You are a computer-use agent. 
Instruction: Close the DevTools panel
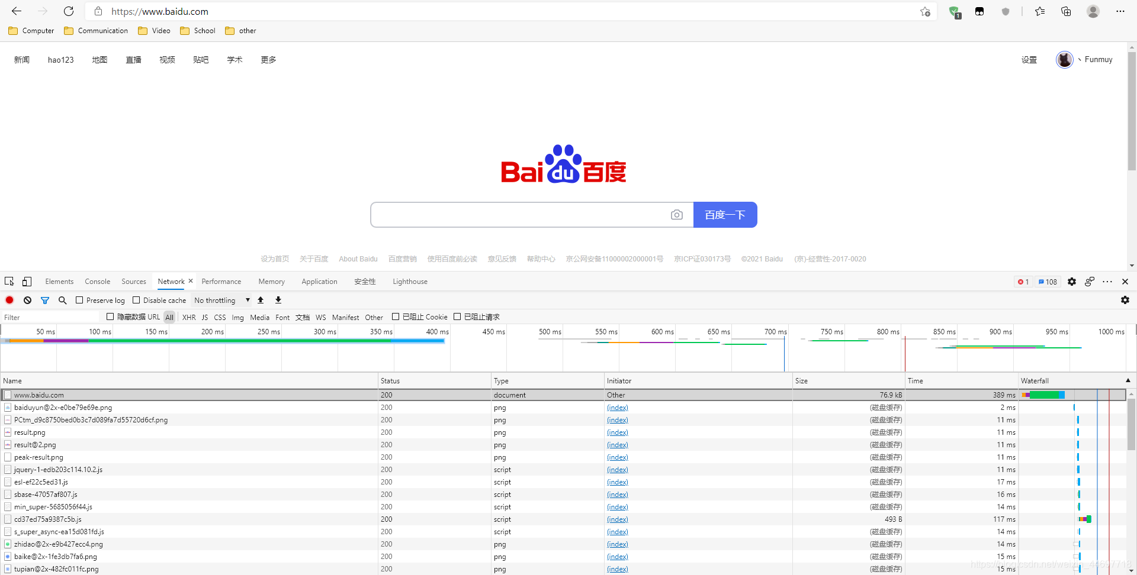(1125, 282)
